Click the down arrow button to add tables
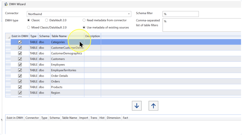The image size is (242, 135). pyautogui.click(x=137, y=106)
